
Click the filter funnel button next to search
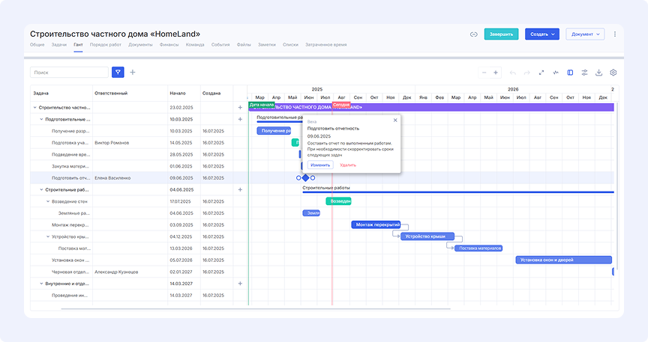118,73
